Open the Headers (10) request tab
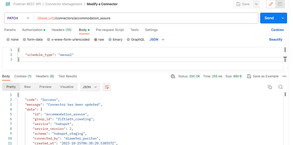This screenshot has height=145, width=293. [x=61, y=30]
